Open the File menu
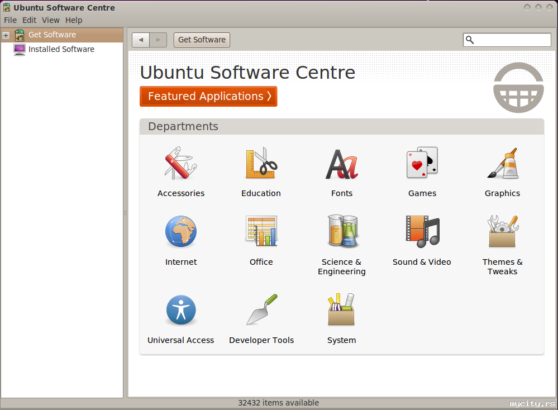Screen dimensions: 558x410 (10, 20)
